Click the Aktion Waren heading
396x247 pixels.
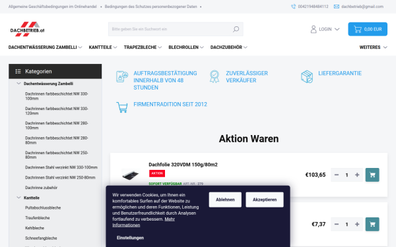tap(249, 139)
